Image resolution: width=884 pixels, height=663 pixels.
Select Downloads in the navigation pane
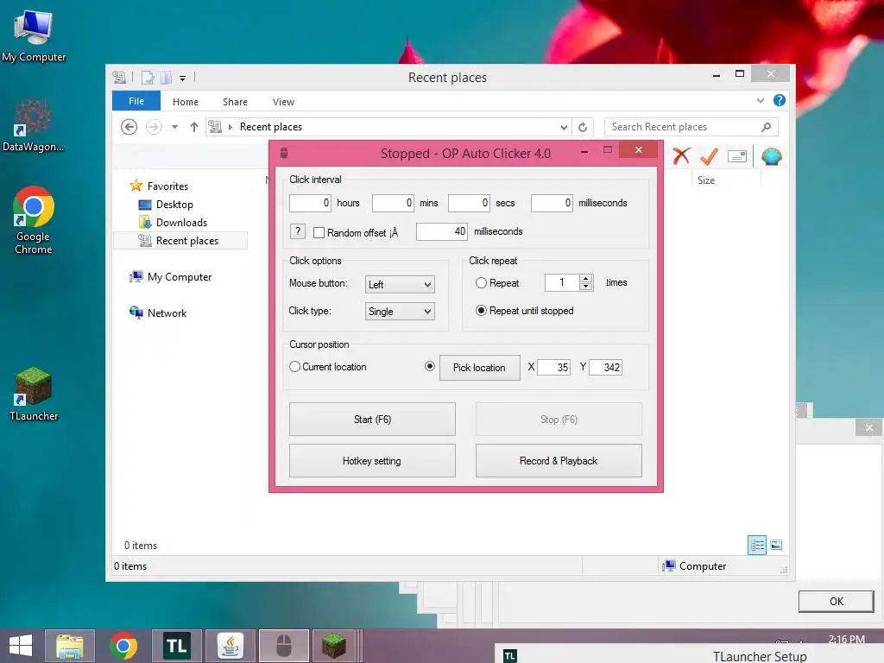[181, 222]
